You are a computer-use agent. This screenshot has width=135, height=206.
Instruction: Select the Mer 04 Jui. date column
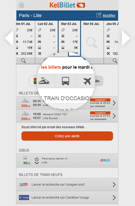pyautogui.click(x=92, y=39)
